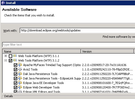
Task: Sort the list by the Name column header
Action: click(x=42, y=51)
